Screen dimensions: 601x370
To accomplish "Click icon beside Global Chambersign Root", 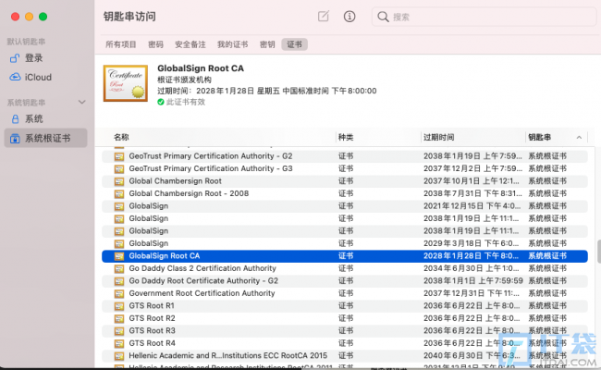I will (119, 181).
